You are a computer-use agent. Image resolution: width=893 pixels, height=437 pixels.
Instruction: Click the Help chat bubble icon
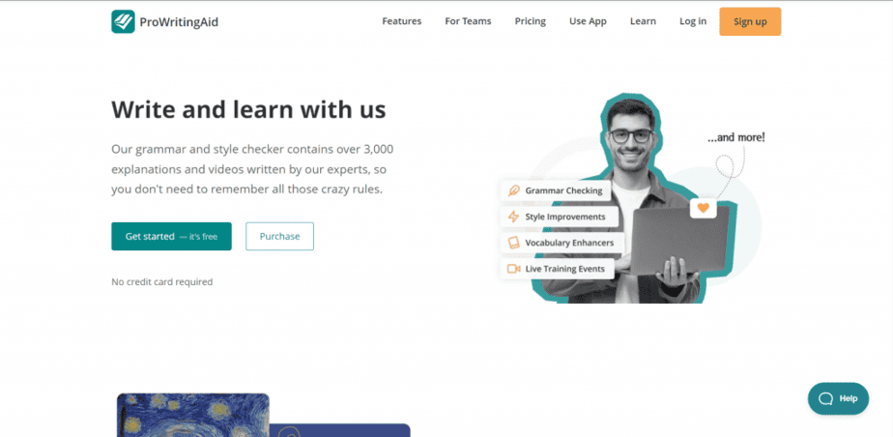coord(825,398)
